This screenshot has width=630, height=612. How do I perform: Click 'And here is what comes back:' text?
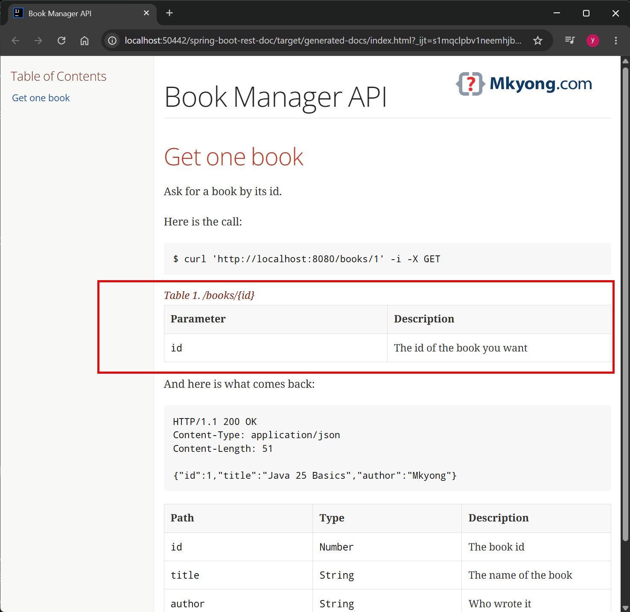239,384
